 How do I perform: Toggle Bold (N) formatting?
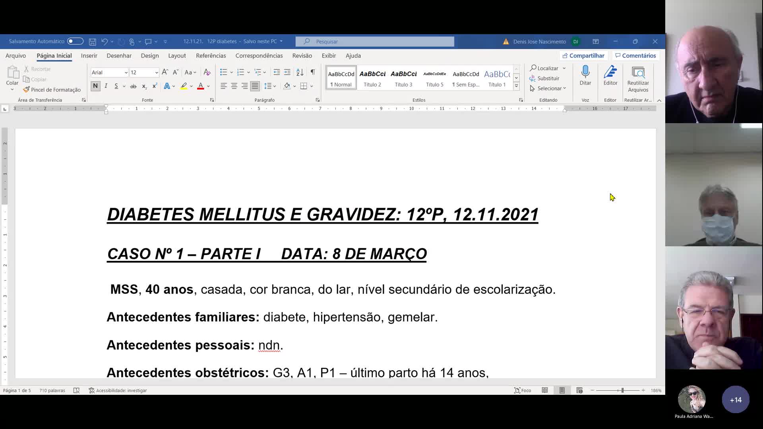95,86
